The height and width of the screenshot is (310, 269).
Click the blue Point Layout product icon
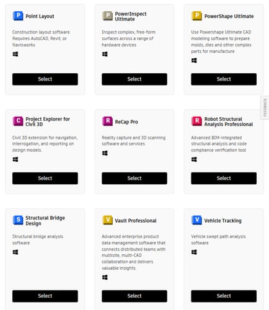pos(18,16)
